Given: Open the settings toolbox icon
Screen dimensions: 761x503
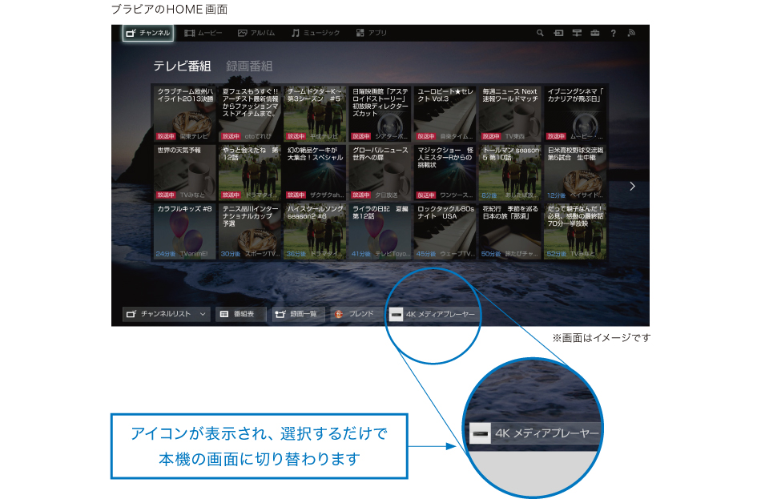Looking at the screenshot, I should click(595, 34).
